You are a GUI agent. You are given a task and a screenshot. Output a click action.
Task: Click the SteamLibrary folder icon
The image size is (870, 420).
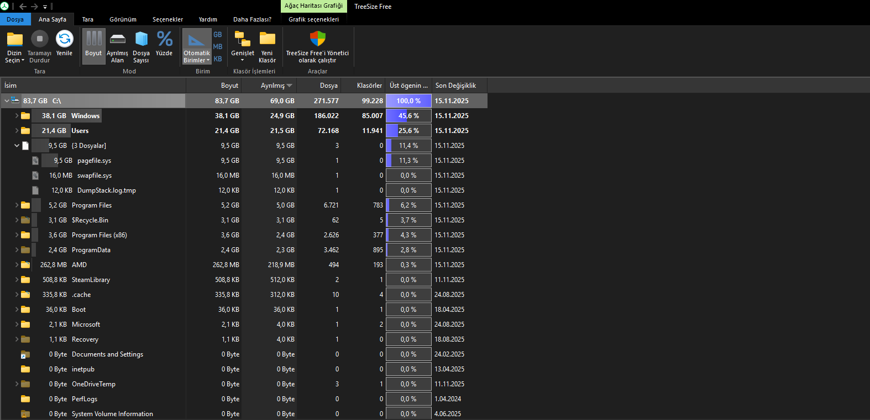pos(25,280)
